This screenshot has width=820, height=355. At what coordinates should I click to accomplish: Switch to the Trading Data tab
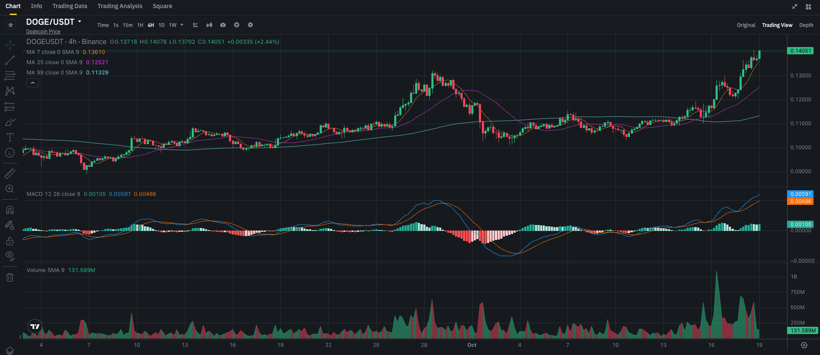(x=70, y=6)
